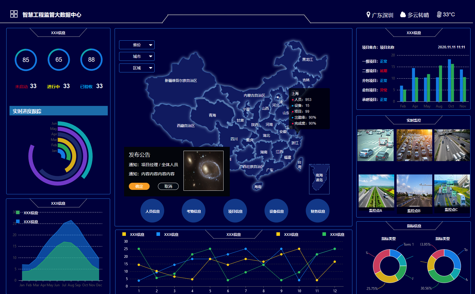
Task: Click the thermometer temperature icon
Action: point(439,14)
